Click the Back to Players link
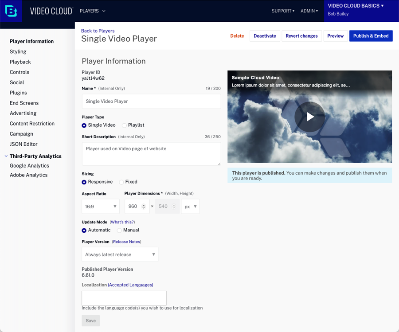Screen dimensions: 399x332 coord(98,31)
